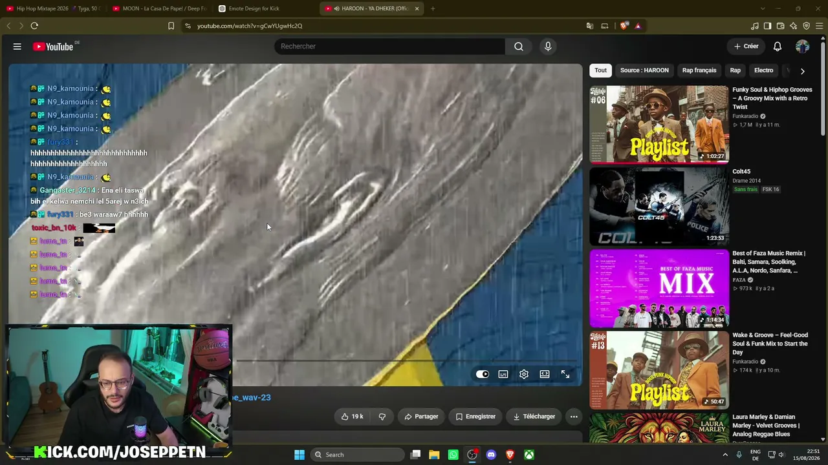Open the browser main menu
This screenshot has height=465, width=828.
coord(820,26)
